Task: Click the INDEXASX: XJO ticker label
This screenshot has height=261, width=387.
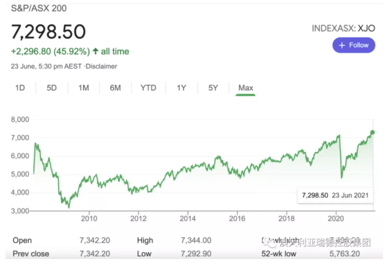Action: tap(343, 28)
